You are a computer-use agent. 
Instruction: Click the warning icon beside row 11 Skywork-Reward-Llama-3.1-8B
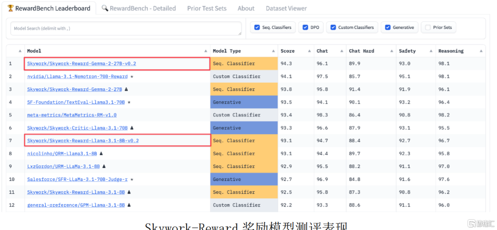129,192
